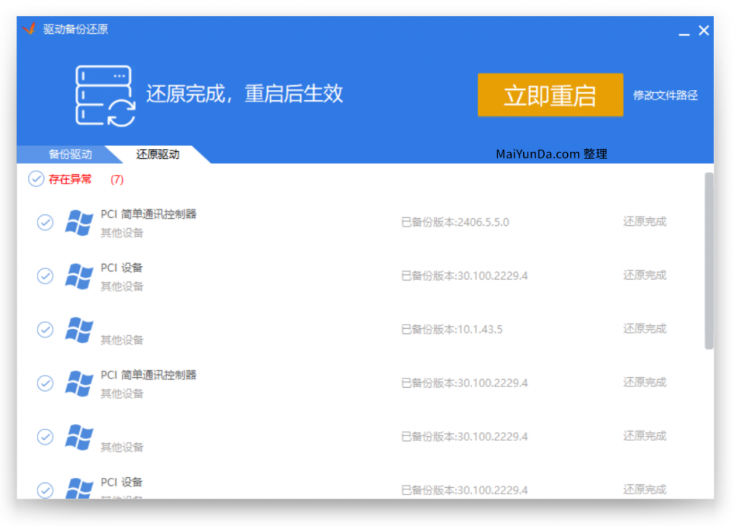Viewport: 737px width, 526px height.
Task: Uncheck the second-row PCI 设备 checkbox
Action: point(45,276)
